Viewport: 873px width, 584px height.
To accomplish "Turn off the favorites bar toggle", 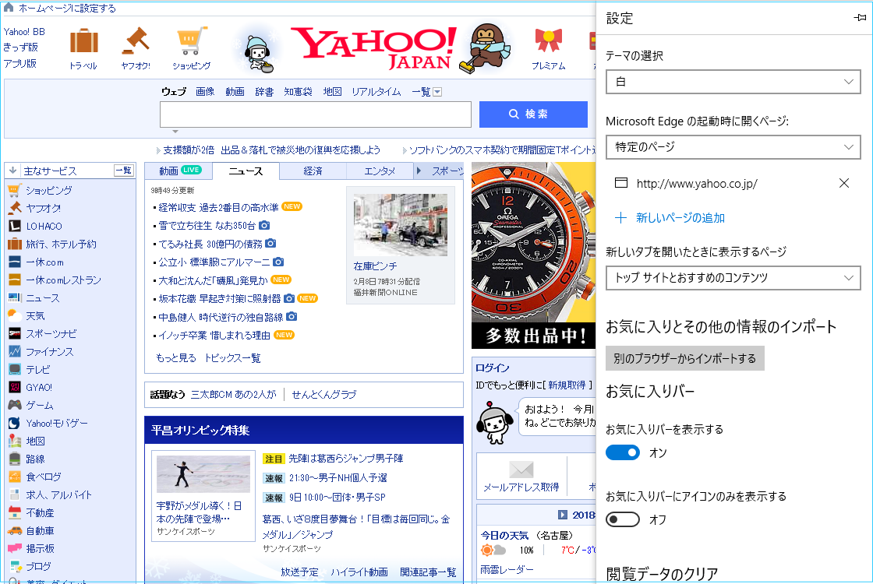I will (623, 452).
